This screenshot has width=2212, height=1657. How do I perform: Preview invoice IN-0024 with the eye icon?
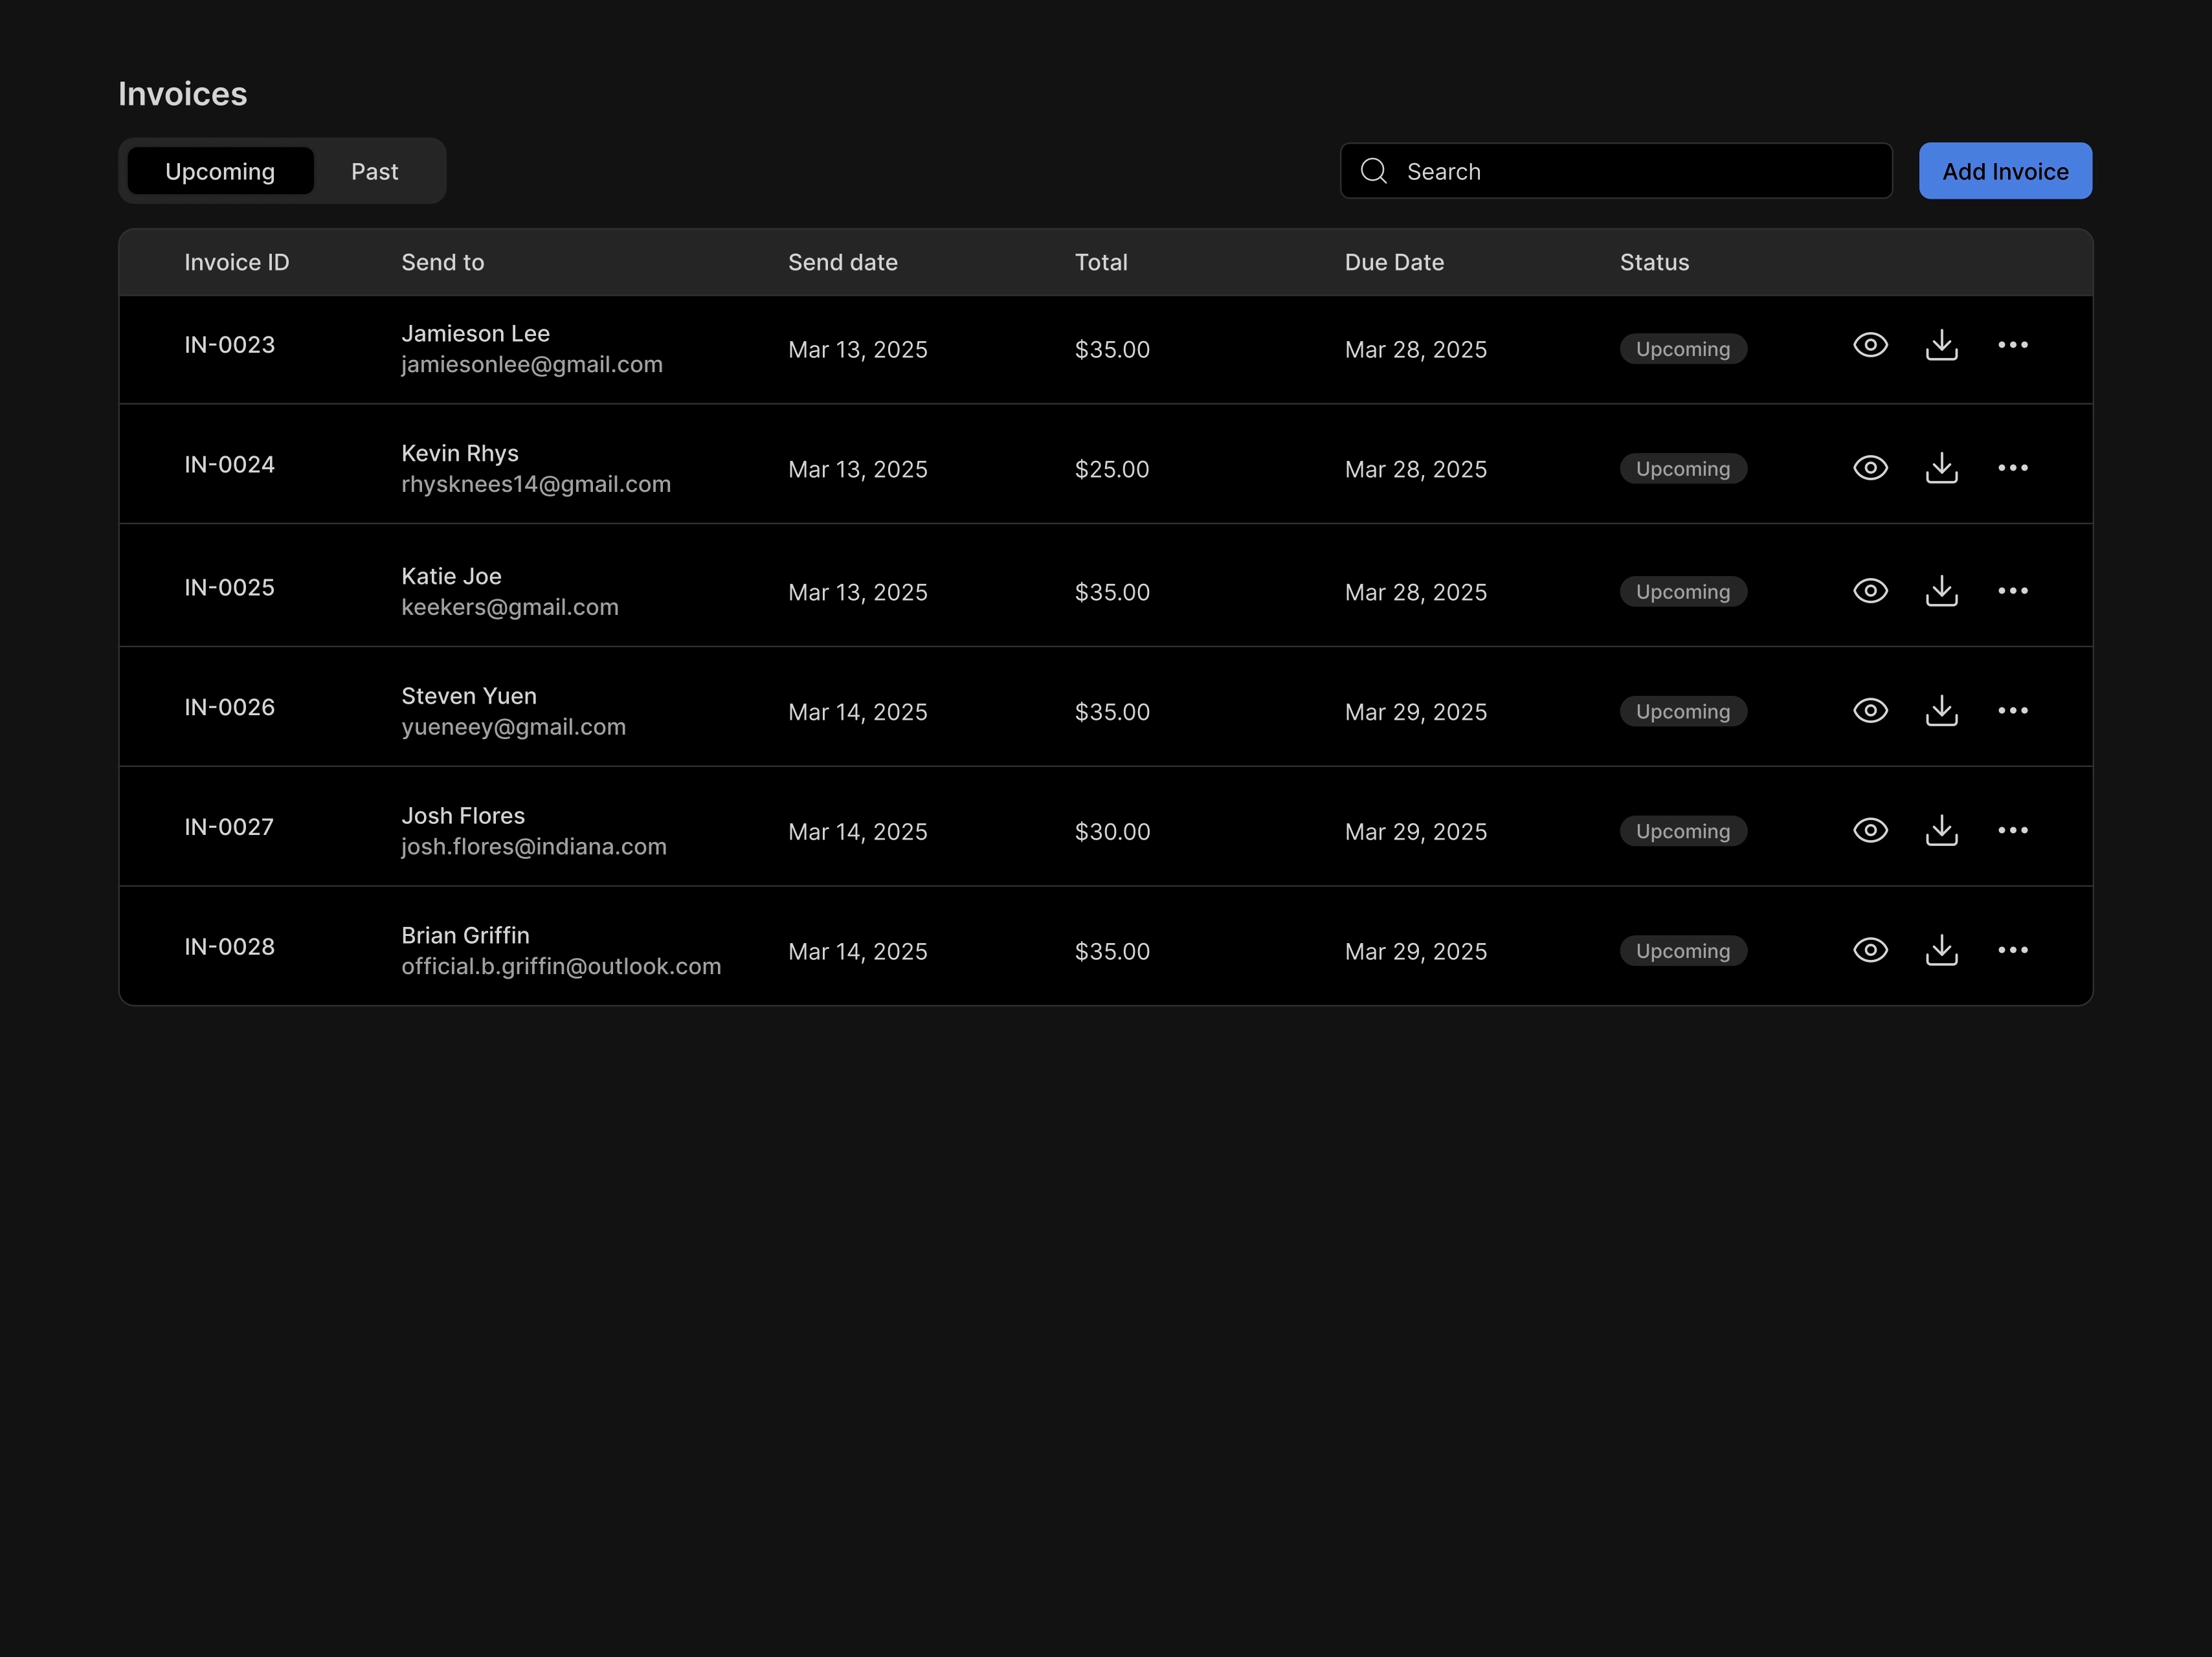pyautogui.click(x=1870, y=467)
